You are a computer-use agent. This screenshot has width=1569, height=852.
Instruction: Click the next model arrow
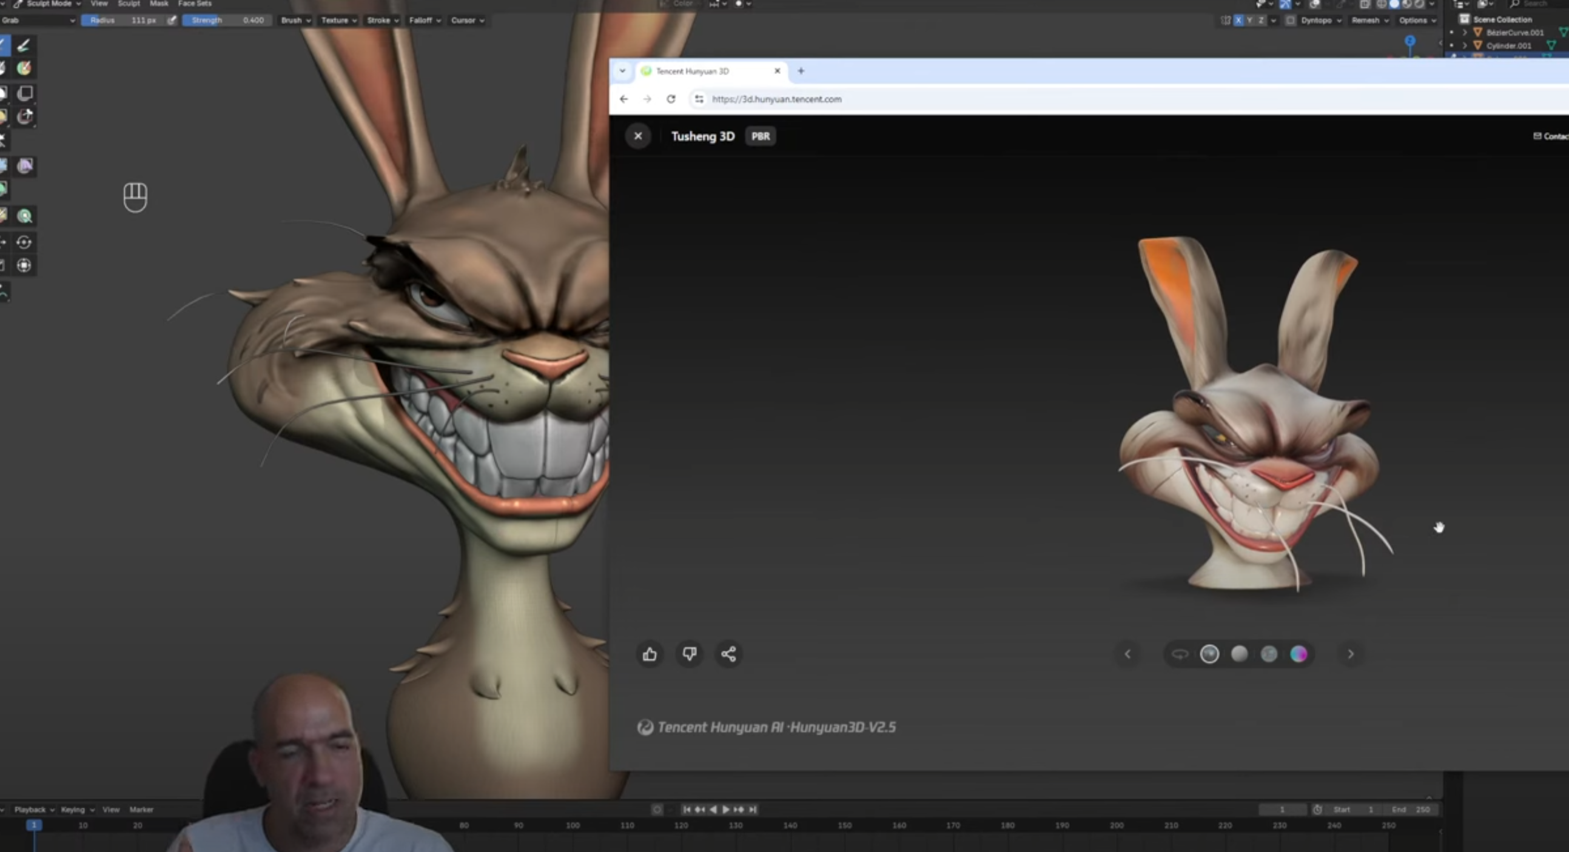click(x=1350, y=654)
